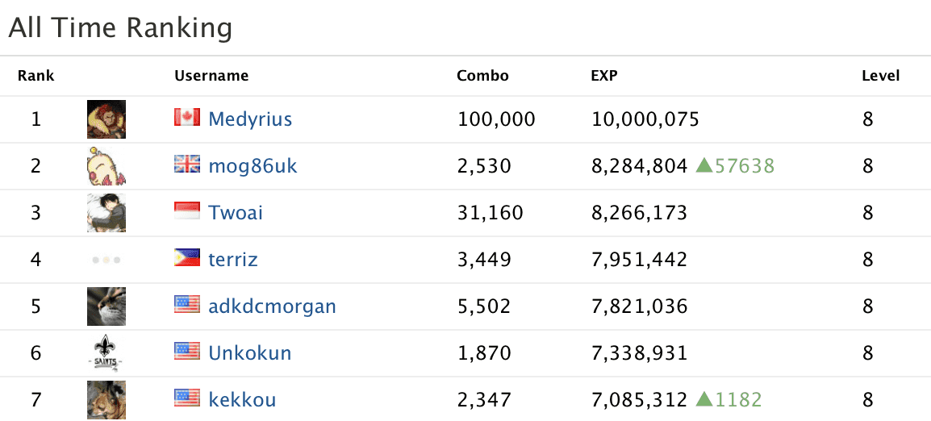
Task: Click the US flag beside adkdcmorgan
Action: [x=187, y=305]
